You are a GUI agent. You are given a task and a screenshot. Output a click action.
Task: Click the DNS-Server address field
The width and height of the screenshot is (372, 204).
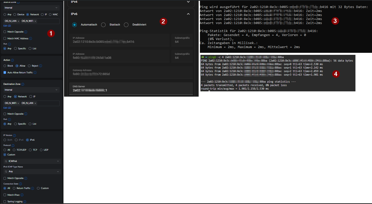point(131,89)
